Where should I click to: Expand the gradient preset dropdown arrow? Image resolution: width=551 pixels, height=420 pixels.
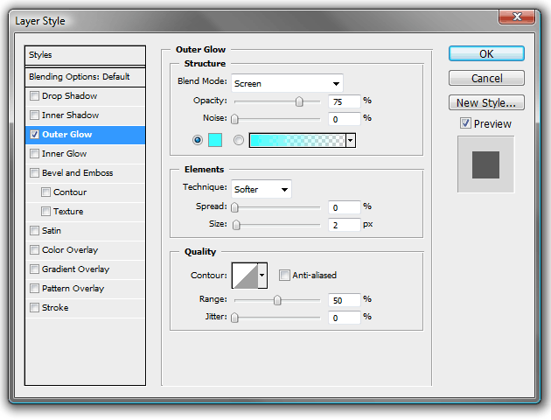(x=351, y=140)
